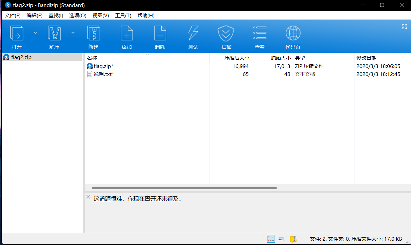Click the 说明.txt document icon

tap(89, 74)
